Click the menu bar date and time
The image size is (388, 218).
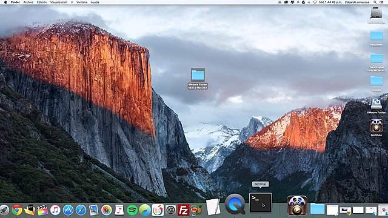click(330, 2)
